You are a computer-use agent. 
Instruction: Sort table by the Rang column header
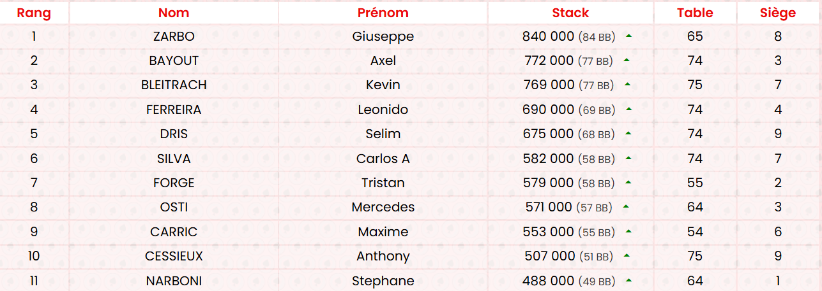[x=34, y=13]
